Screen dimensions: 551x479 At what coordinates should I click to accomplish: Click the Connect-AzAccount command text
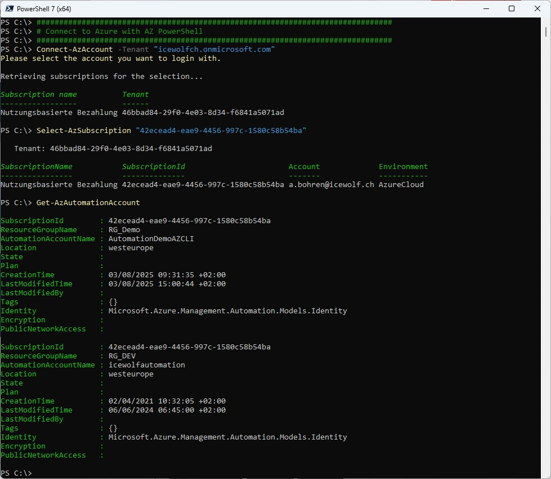pyautogui.click(x=74, y=50)
